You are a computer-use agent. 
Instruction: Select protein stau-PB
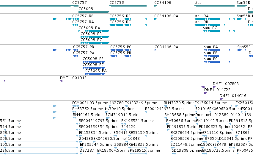click(210, 53)
